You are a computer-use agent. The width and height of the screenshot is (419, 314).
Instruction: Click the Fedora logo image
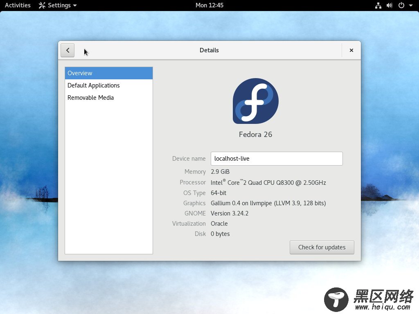click(255, 101)
